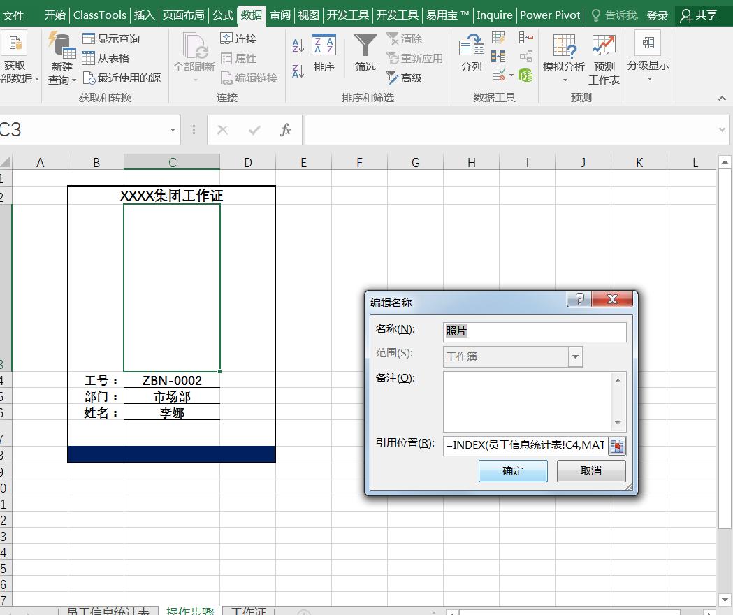Click the Flash Fill (快速填充) icon
733x615 pixels.
[x=498, y=38]
